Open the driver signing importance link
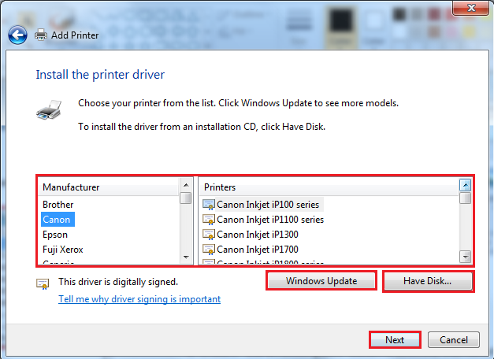The width and height of the screenshot is (494, 359). pos(139,299)
